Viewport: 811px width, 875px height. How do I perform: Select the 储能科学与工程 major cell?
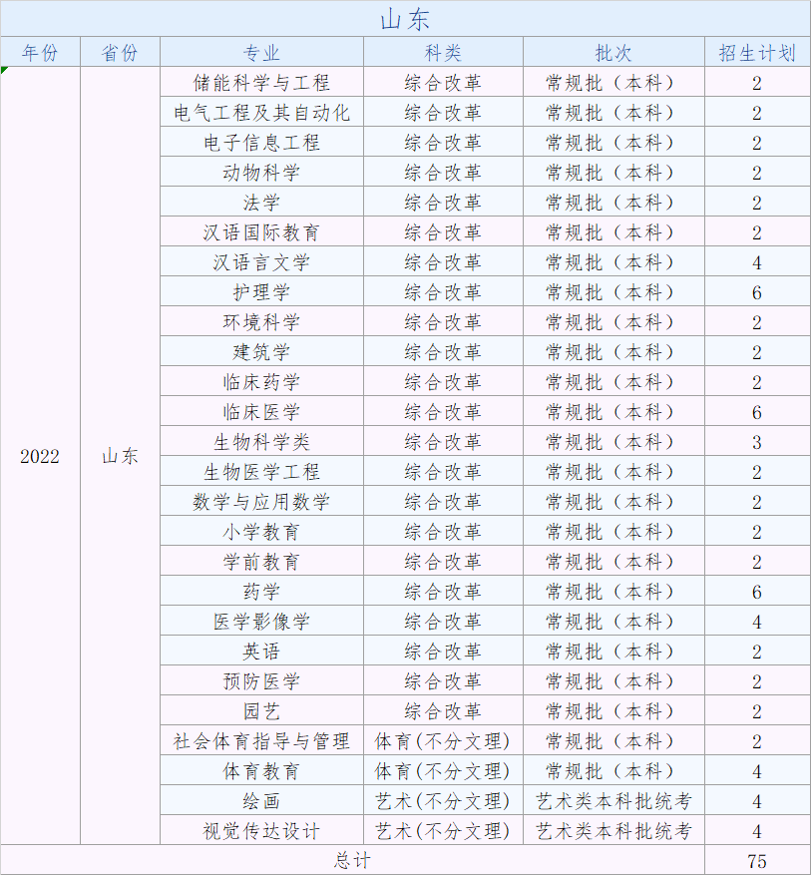tap(261, 83)
